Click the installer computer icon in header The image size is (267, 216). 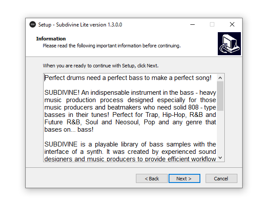click(x=229, y=43)
